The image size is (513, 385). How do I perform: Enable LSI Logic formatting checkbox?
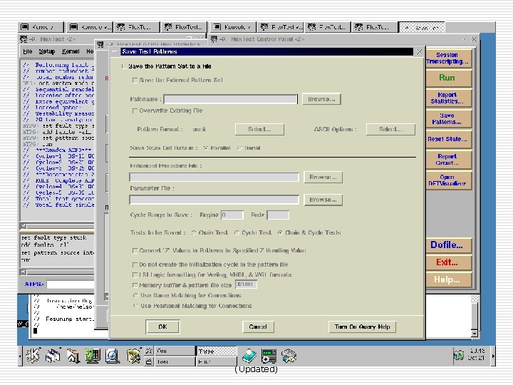[135, 275]
